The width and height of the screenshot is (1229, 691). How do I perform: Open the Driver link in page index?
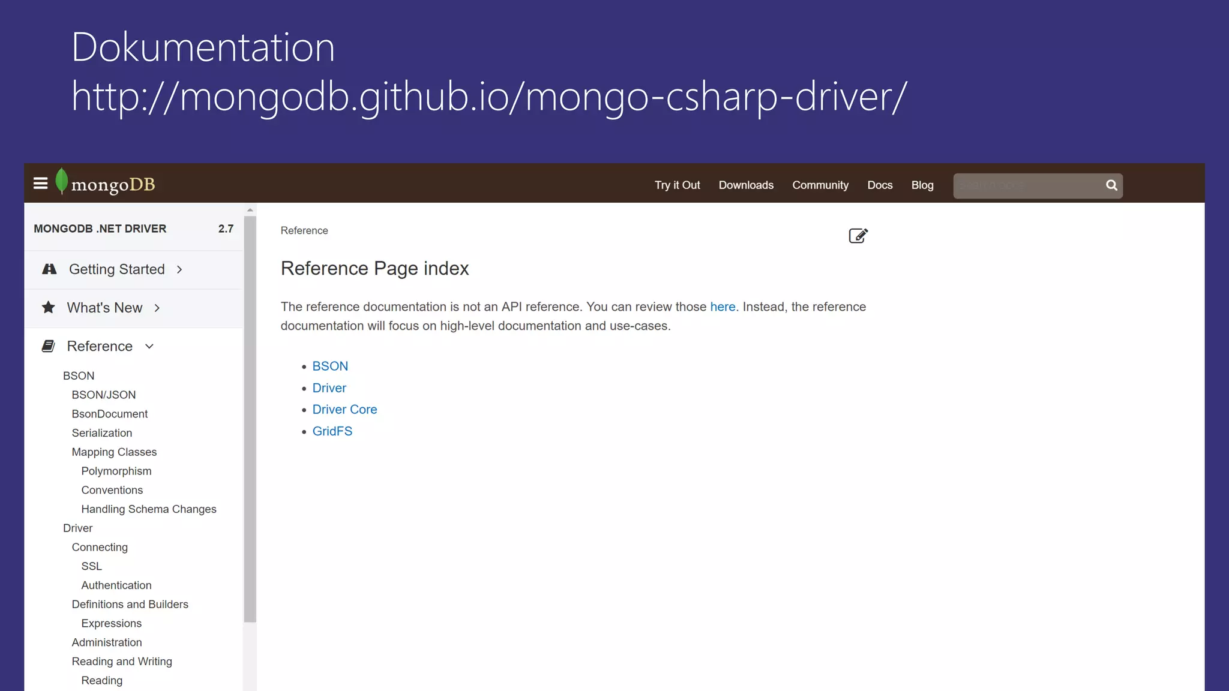[329, 388]
